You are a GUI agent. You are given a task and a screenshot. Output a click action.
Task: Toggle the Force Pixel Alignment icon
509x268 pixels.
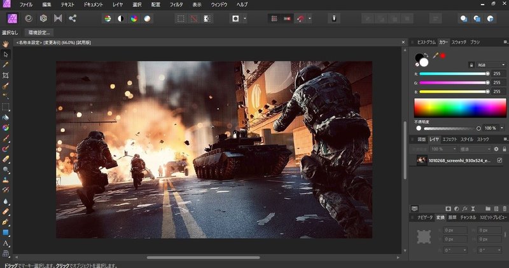click(287, 19)
